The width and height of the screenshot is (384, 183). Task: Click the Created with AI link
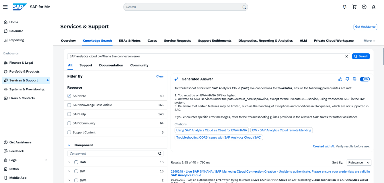(x=324, y=146)
